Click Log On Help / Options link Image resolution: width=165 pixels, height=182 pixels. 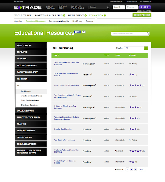(144, 11)
